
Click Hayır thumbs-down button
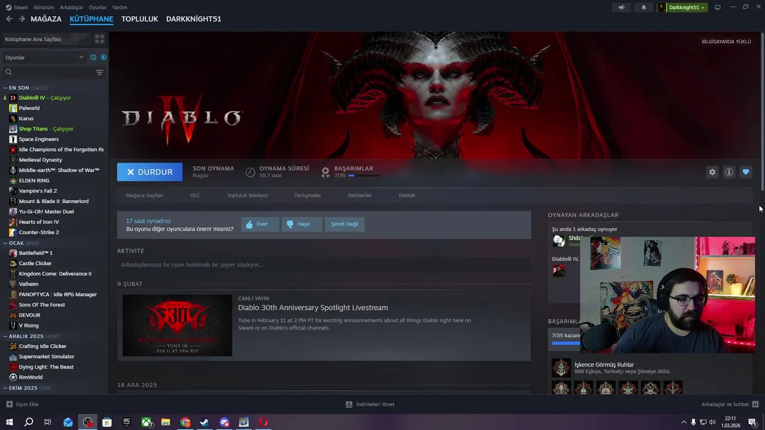(302, 224)
